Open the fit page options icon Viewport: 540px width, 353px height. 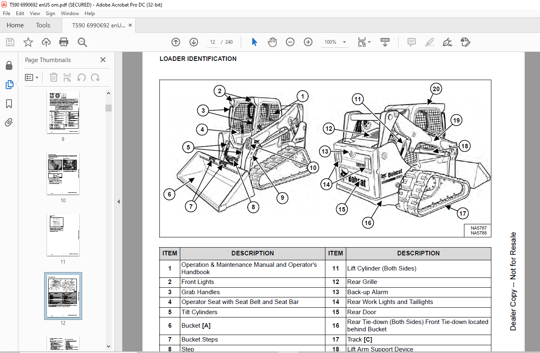click(x=362, y=42)
